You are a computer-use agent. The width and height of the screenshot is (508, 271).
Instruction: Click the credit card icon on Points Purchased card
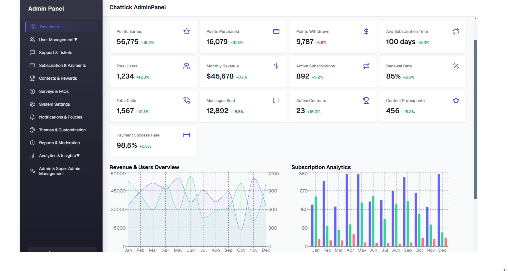click(276, 31)
